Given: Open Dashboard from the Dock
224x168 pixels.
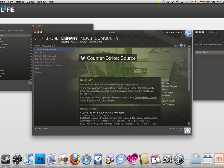Looking at the screenshot, I should [x=17, y=159].
